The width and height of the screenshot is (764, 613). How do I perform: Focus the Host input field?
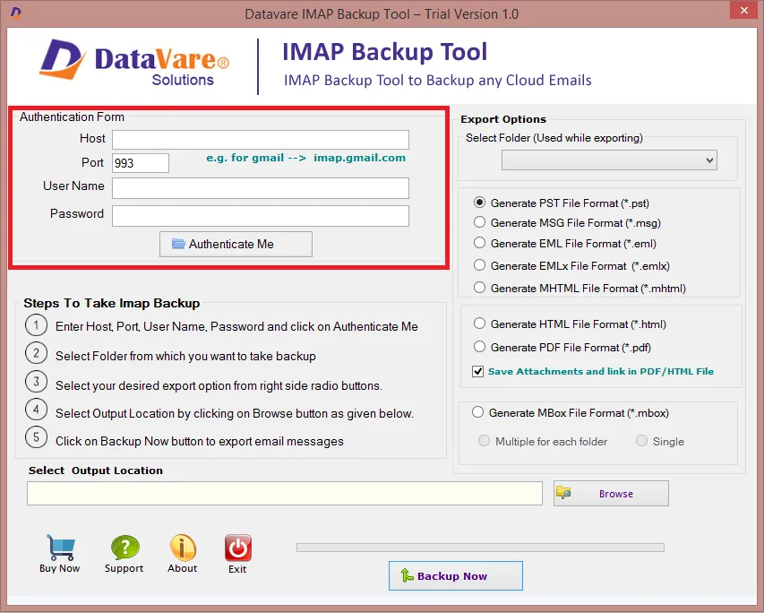[261, 140]
